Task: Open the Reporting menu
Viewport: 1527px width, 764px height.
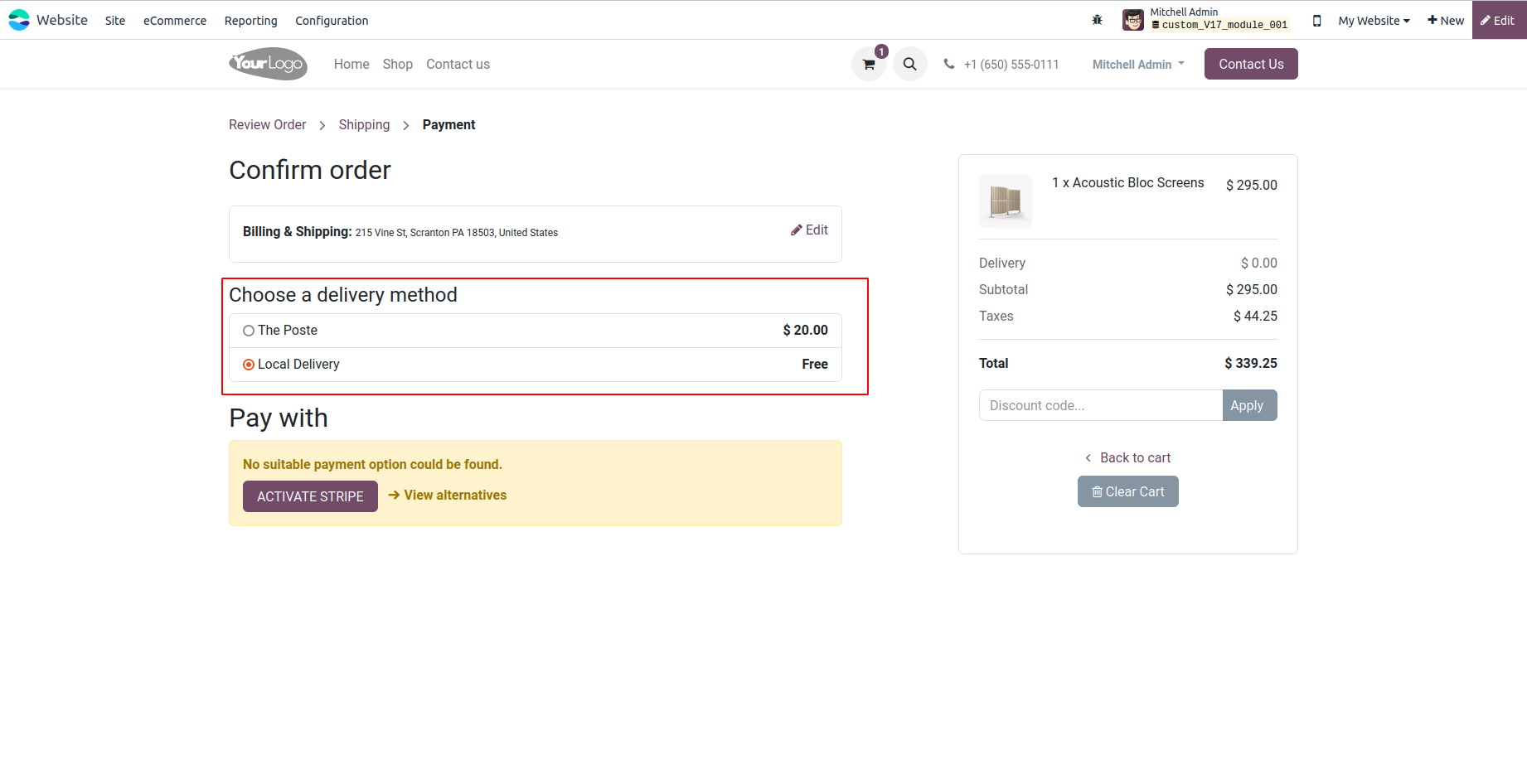Action: point(250,21)
